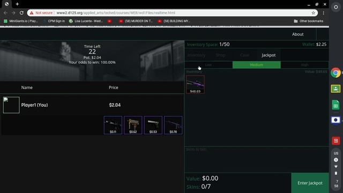343x193 pixels.
Task: Switch to the Case tab
Action: click(244, 55)
